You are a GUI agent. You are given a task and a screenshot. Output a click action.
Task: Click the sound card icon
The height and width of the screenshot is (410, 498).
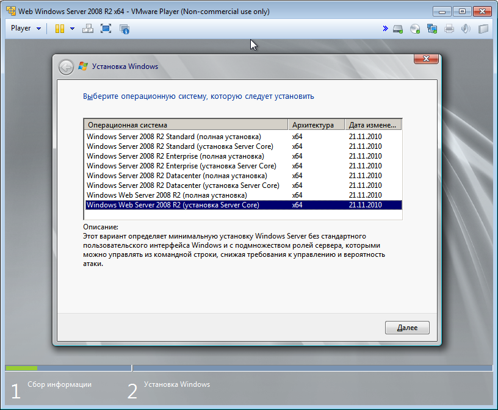(x=466, y=29)
